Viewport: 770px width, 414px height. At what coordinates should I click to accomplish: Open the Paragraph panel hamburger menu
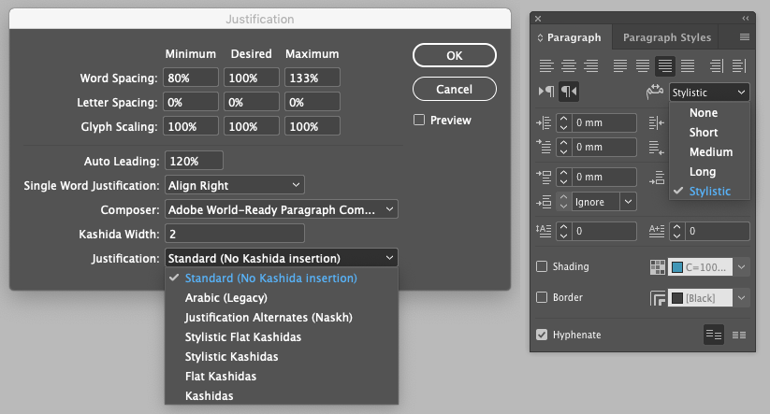coord(745,37)
